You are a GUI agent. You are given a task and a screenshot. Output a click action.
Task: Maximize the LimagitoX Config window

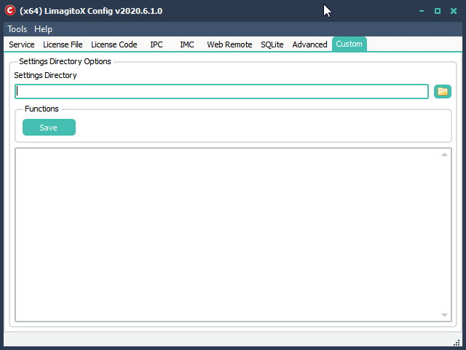coord(438,11)
